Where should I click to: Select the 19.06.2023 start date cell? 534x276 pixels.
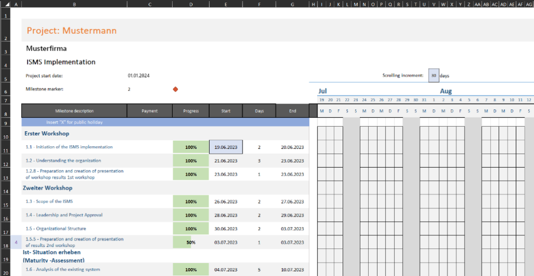tap(225, 147)
